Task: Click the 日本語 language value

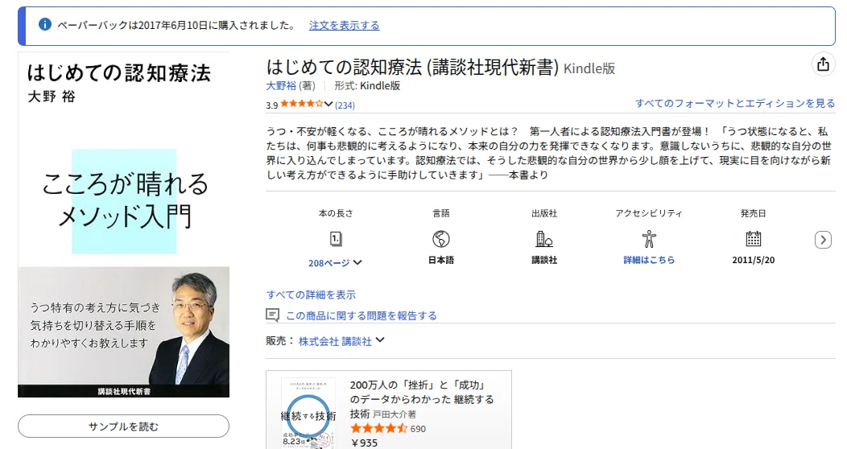Action: (440, 260)
